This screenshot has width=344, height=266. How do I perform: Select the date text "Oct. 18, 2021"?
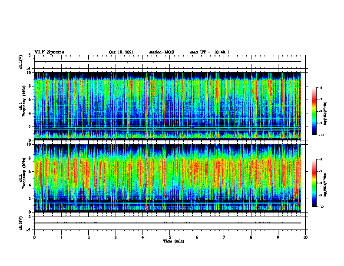click(121, 52)
